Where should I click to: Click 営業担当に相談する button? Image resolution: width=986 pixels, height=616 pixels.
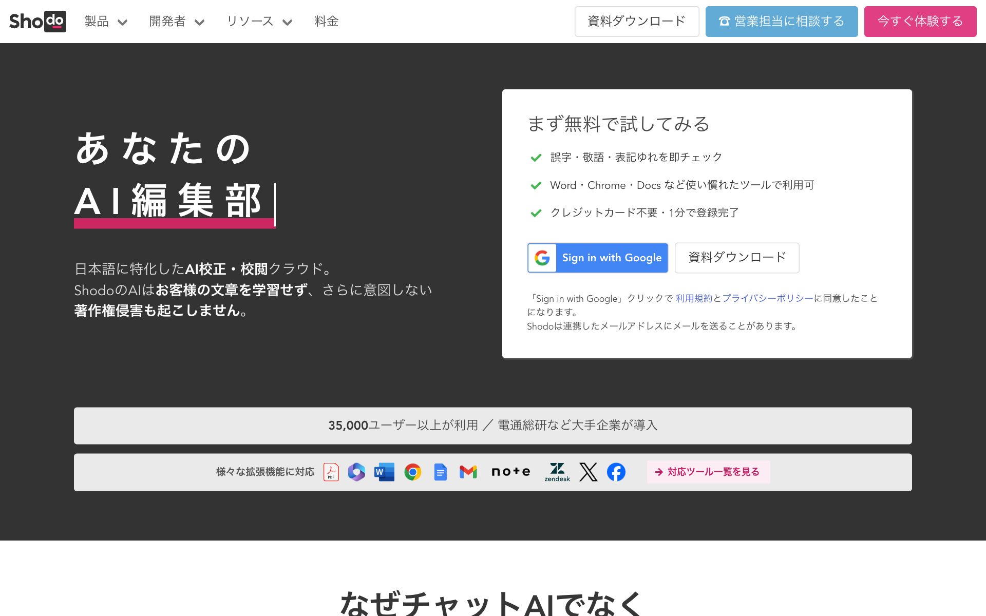(782, 22)
